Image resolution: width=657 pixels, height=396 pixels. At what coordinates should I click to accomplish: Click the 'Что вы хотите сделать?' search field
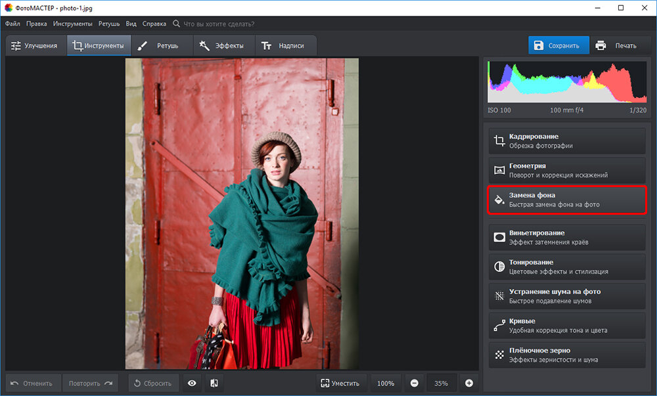coord(219,24)
